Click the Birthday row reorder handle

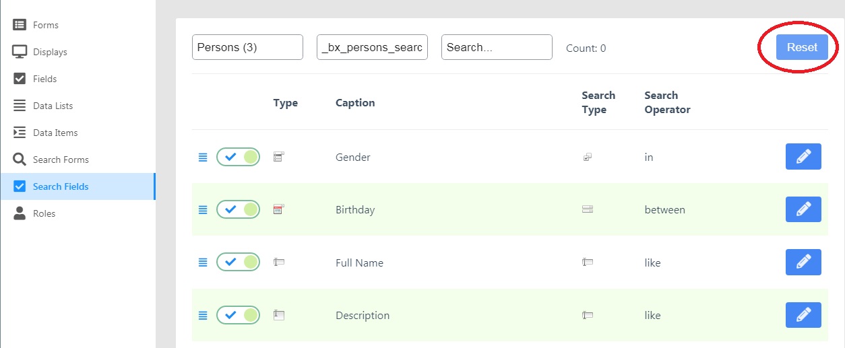tap(203, 210)
